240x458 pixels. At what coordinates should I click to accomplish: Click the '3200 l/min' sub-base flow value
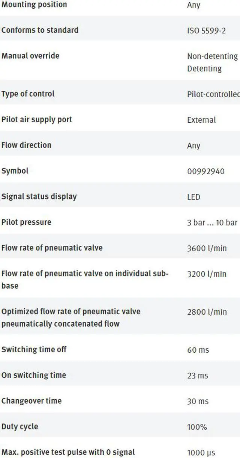[x=207, y=274]
